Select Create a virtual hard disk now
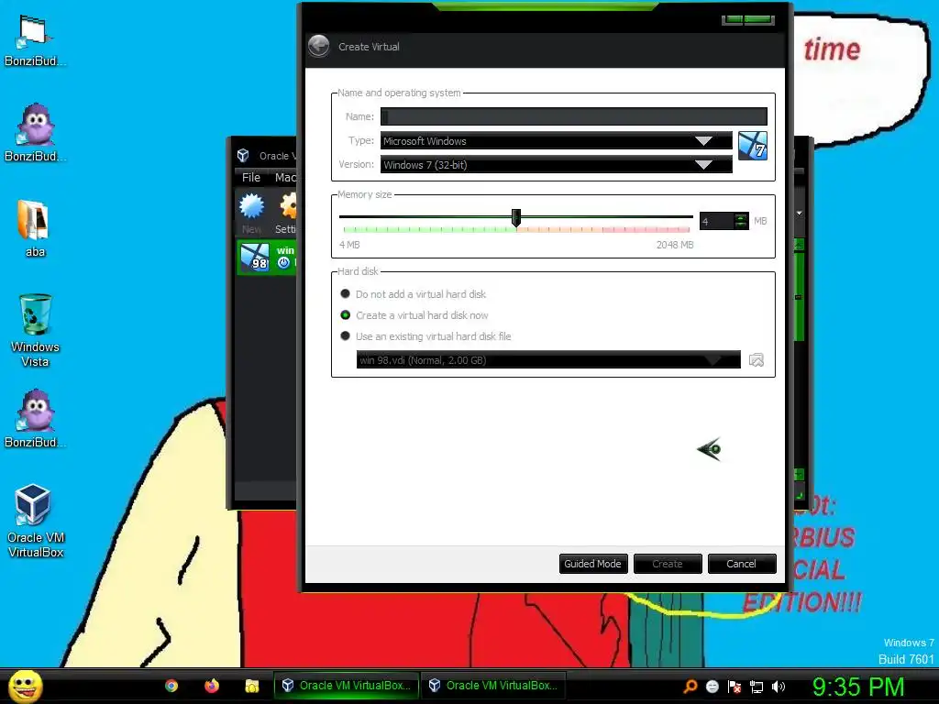This screenshot has height=704, width=939. coord(414,315)
